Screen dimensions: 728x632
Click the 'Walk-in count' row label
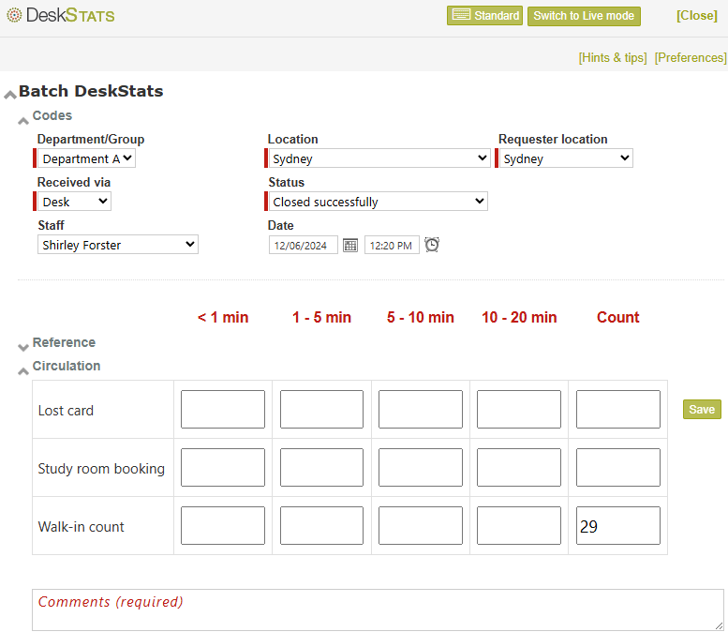pyautogui.click(x=82, y=527)
